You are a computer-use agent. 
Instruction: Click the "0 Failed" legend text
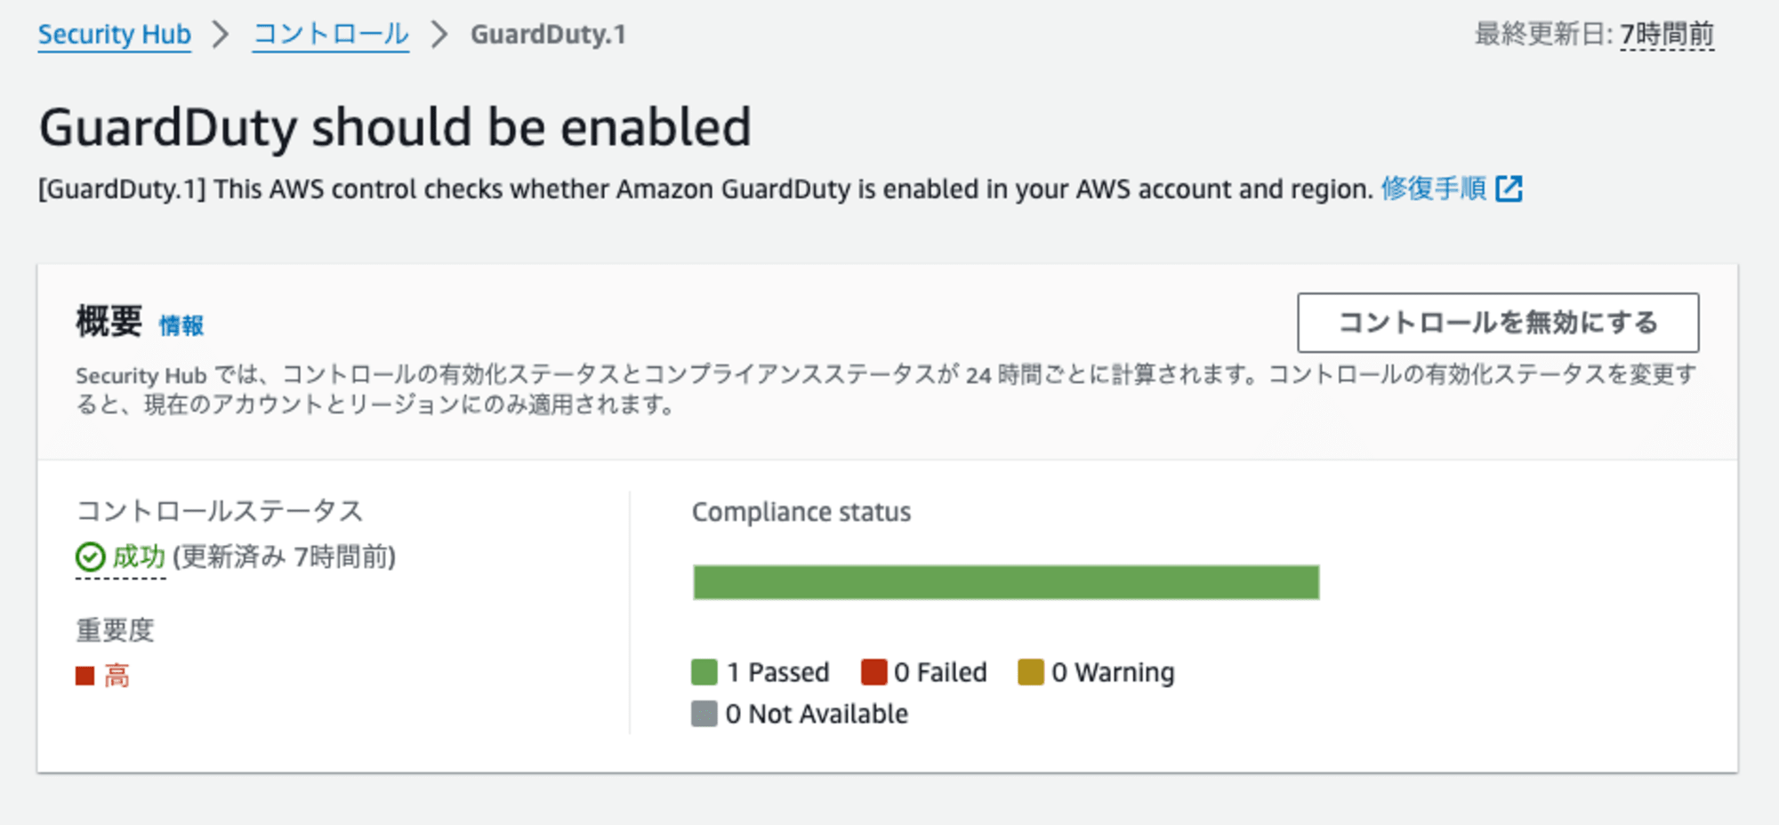click(x=940, y=672)
